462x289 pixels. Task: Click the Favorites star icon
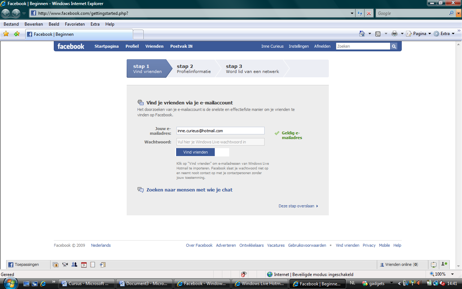coord(6,34)
